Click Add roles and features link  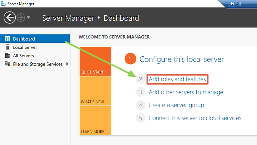pos(177,79)
